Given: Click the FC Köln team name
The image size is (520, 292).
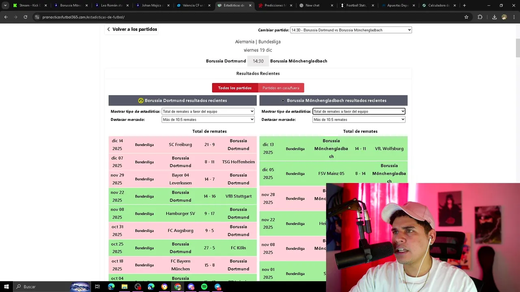Looking at the screenshot, I should pyautogui.click(x=238, y=248).
